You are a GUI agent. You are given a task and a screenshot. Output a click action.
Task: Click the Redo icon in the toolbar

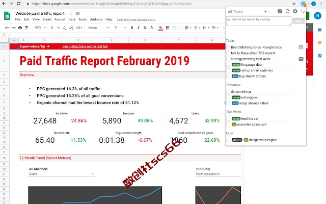(x=14, y=28)
